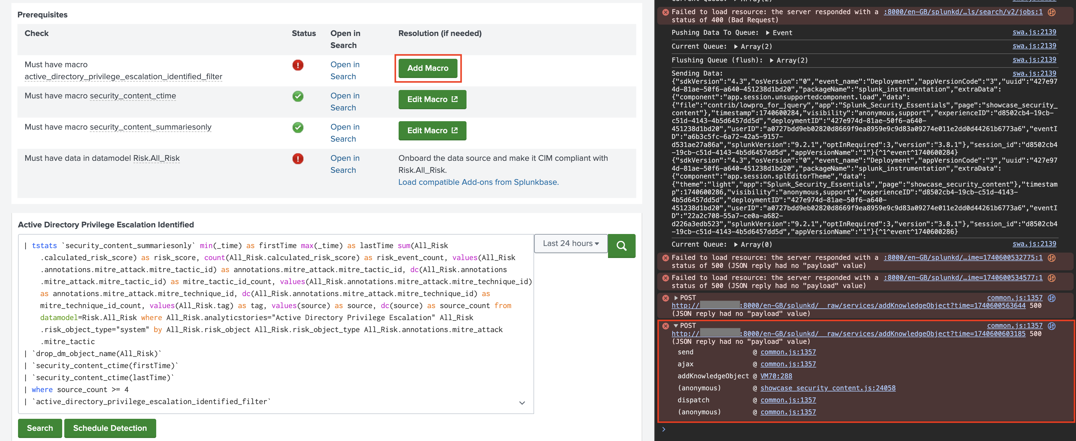Click the Add Macro button
This screenshot has height=441, width=1076.
click(427, 68)
